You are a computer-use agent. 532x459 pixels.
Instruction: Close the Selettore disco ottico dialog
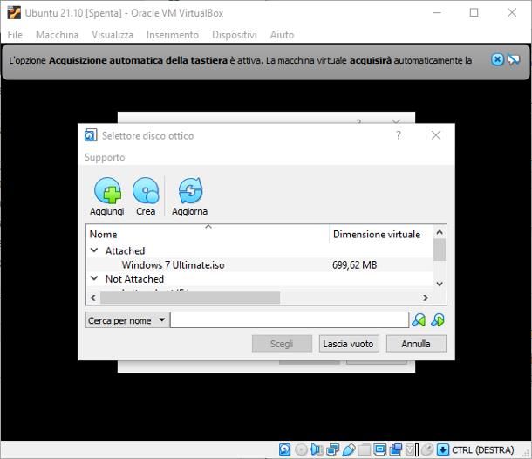(x=436, y=135)
